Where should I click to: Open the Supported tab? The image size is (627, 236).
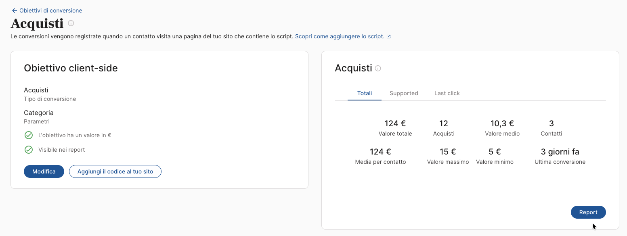coord(404,93)
